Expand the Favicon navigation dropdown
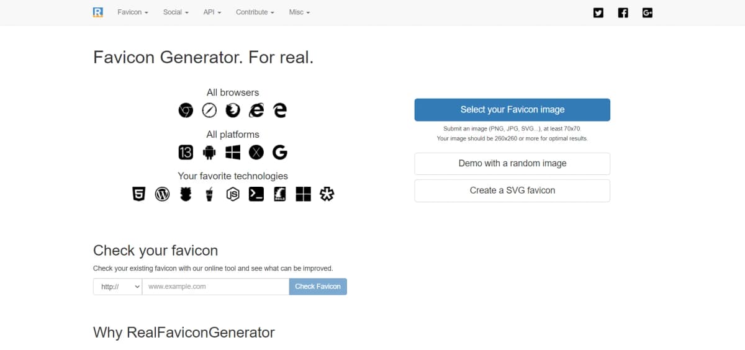The width and height of the screenshot is (745, 350). 133,12
